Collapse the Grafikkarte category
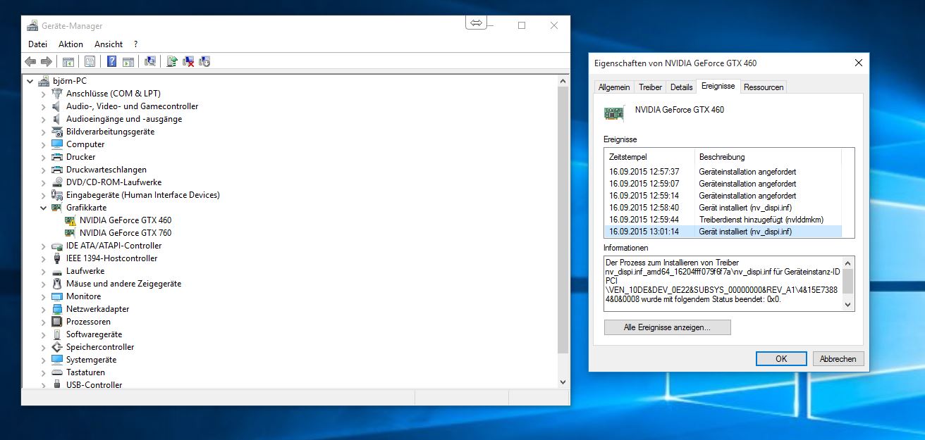Image resolution: width=925 pixels, height=440 pixels. [44, 208]
